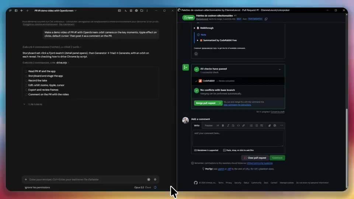Toggle the sidebar panel icon in chat window
354x199 pixels.
[x=16, y=11]
